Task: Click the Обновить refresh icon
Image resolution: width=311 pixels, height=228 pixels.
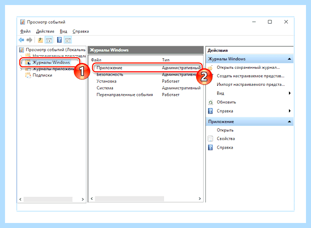Action: [211, 102]
